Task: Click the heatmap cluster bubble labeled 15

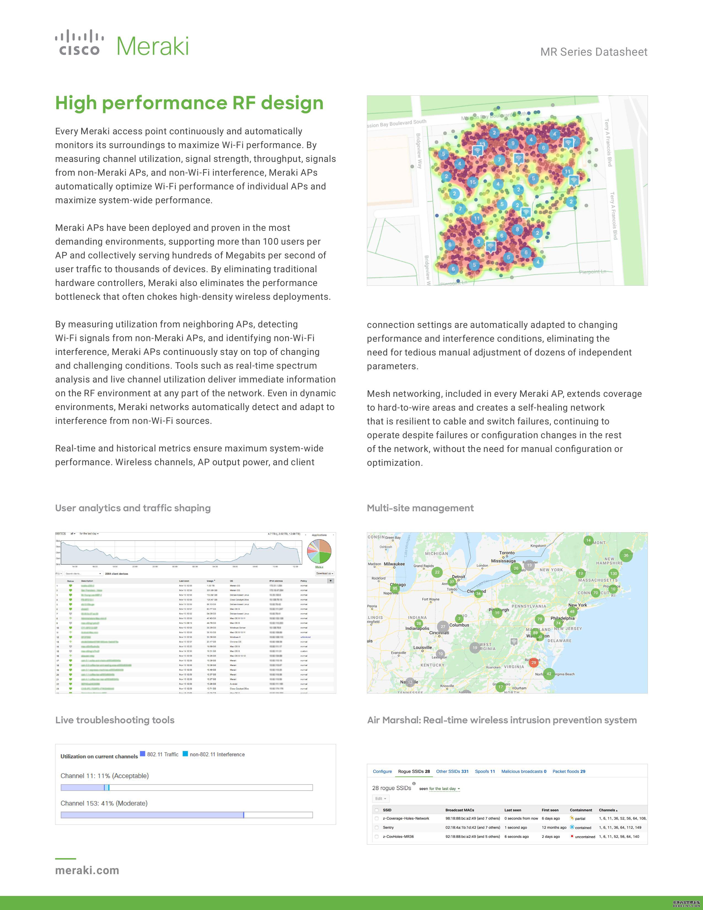Action: 472,182
